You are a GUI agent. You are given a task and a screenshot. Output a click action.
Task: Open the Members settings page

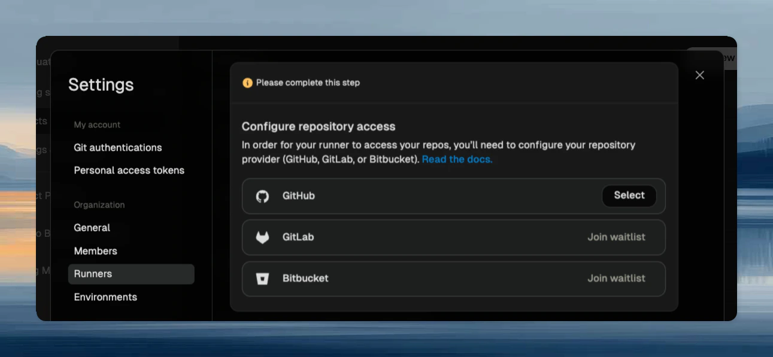(95, 251)
